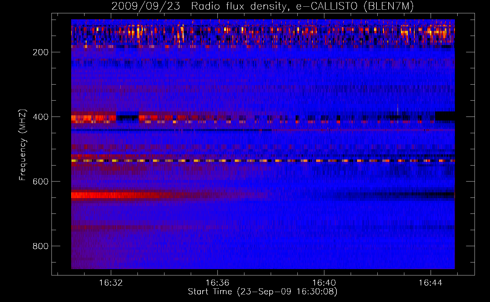Image resolution: width=490 pixels, height=302 pixels.
Task: Click the 400 frequency tick label
Action: click(41, 117)
